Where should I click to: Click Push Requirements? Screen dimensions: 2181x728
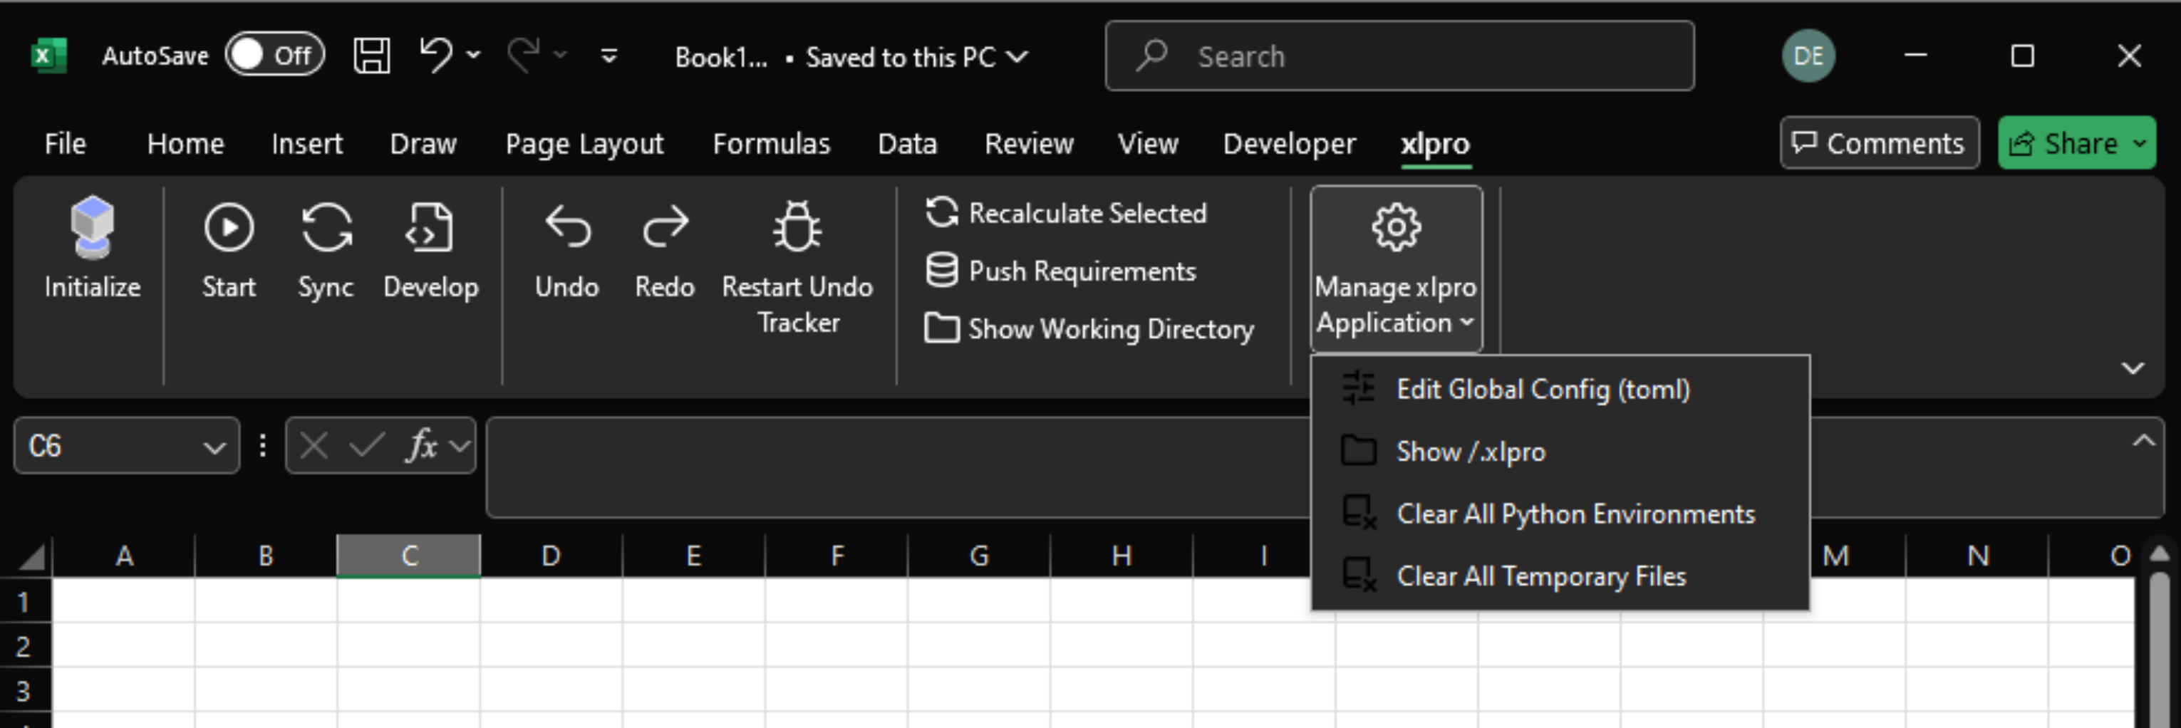[1061, 271]
